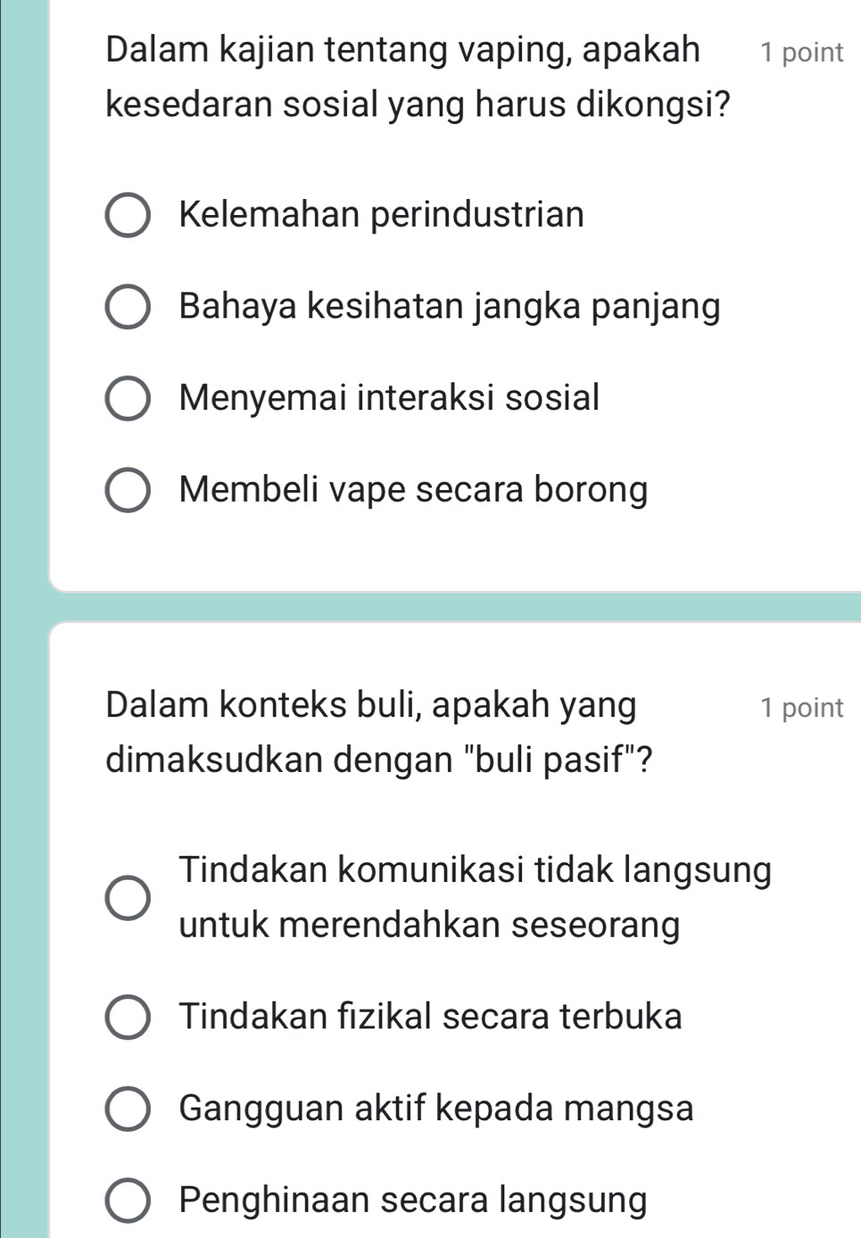The image size is (861, 1238).
Task: Mark the 'Penghinaan secara langsung' radio button
Action: 128,1201
